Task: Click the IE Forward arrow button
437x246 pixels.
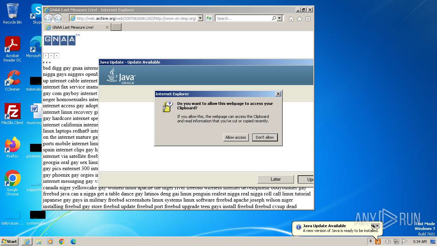Action: (x=58, y=18)
